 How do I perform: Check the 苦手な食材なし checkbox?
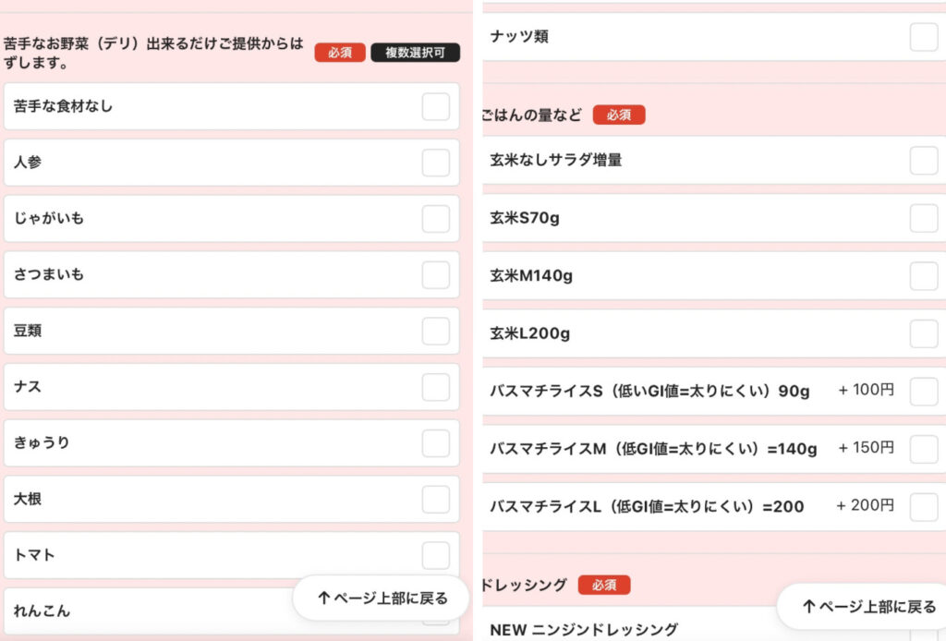[435, 106]
